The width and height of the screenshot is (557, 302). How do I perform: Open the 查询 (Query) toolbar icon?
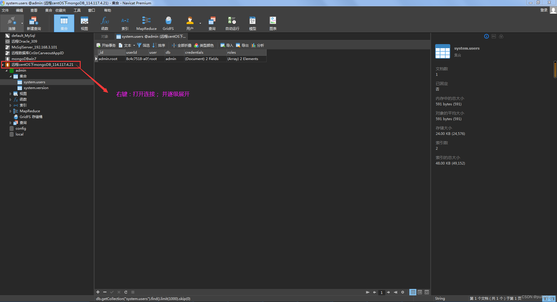[212, 23]
